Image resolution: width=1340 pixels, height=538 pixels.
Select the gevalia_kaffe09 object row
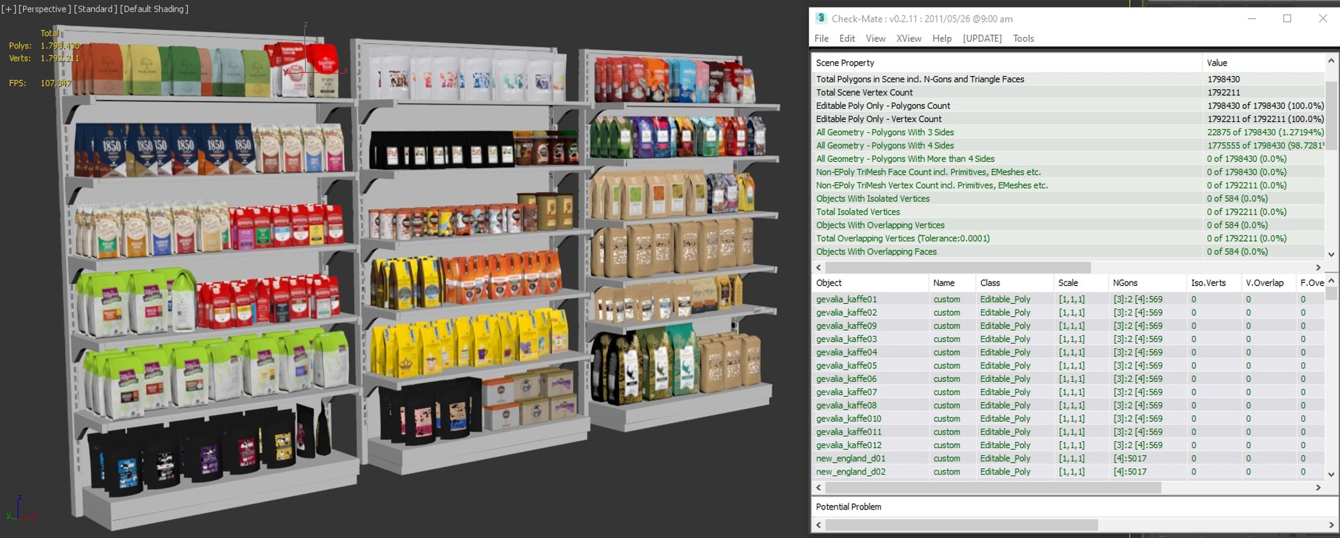(1068, 326)
